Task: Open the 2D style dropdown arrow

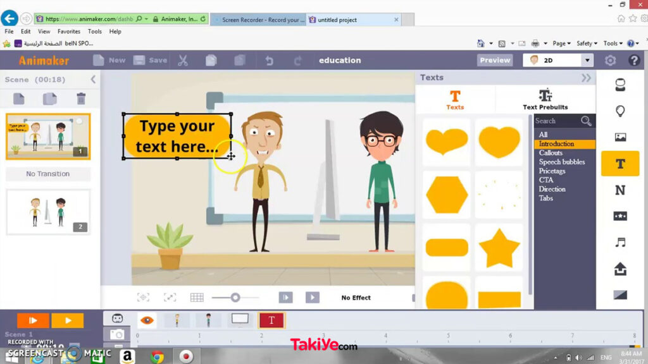Action: tap(587, 60)
